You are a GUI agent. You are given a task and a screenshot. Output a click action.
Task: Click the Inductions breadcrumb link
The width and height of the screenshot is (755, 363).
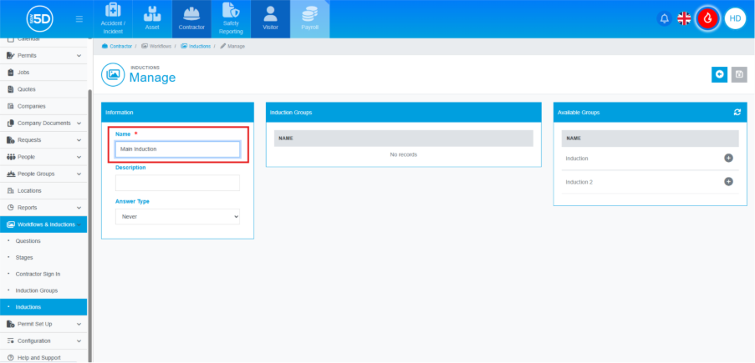tap(199, 46)
